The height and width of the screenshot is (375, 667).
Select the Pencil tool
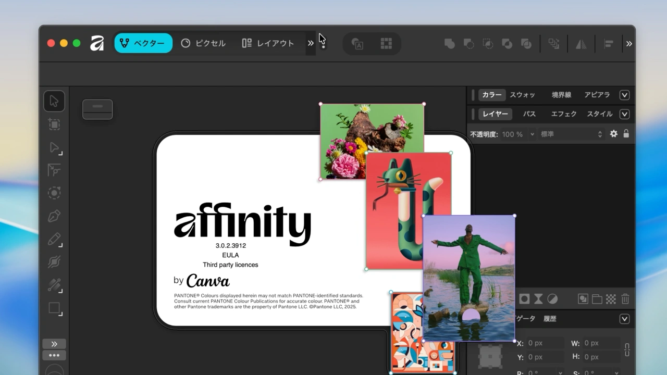click(x=54, y=239)
